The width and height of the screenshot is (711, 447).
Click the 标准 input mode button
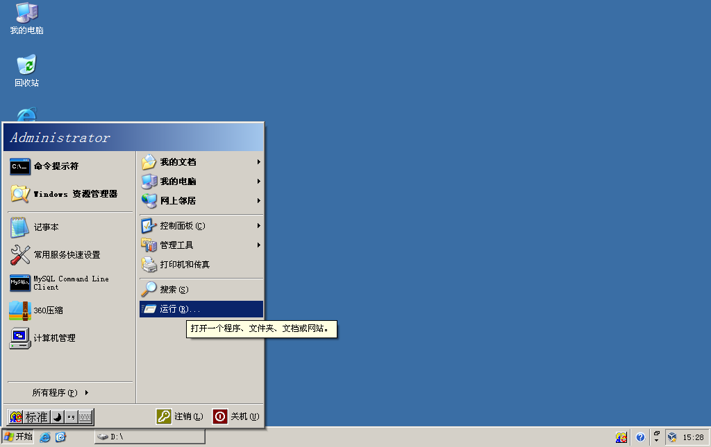pos(37,417)
